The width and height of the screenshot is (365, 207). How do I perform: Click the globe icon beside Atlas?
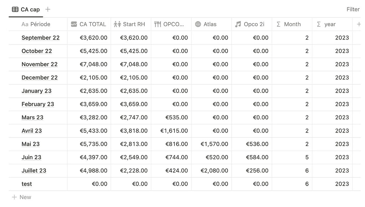coord(198,24)
